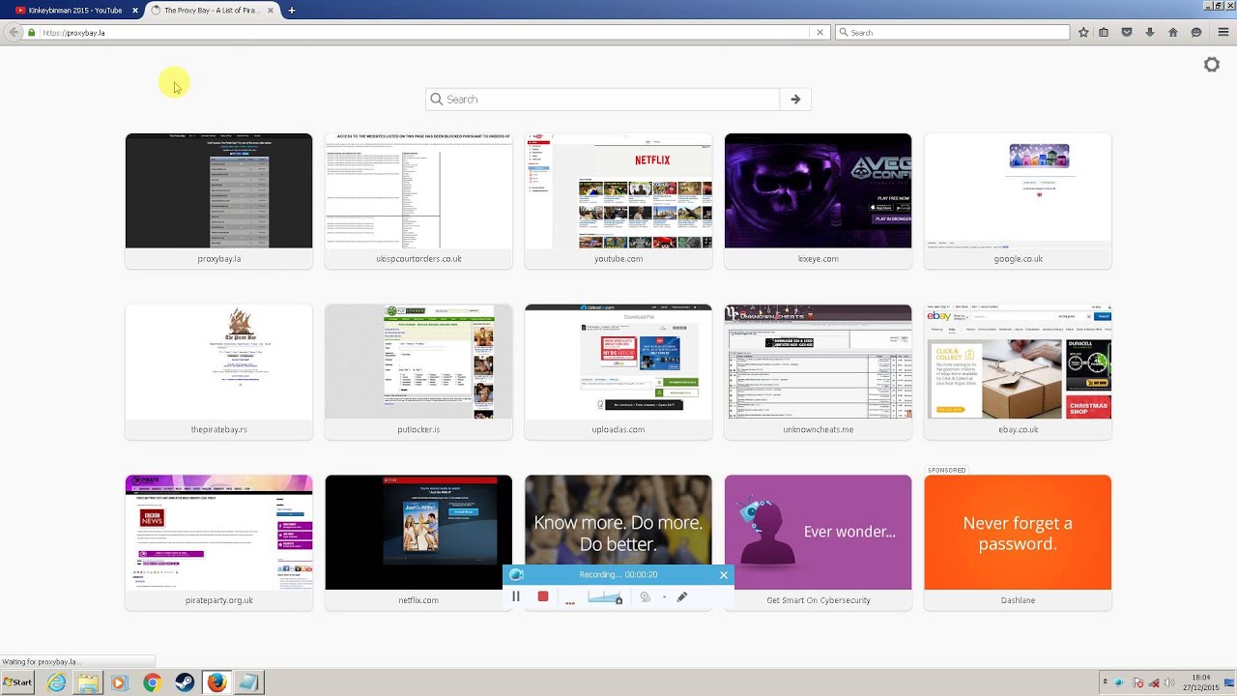1237x696 pixels.
Task: Pause the screen recording
Action: tap(516, 596)
